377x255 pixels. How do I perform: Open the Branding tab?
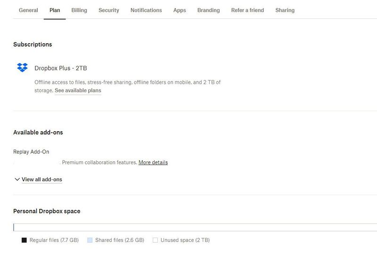pos(208,10)
